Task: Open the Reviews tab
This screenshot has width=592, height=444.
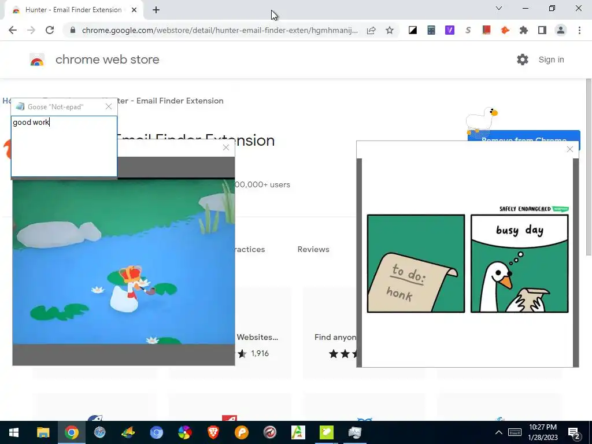Action: (313, 249)
